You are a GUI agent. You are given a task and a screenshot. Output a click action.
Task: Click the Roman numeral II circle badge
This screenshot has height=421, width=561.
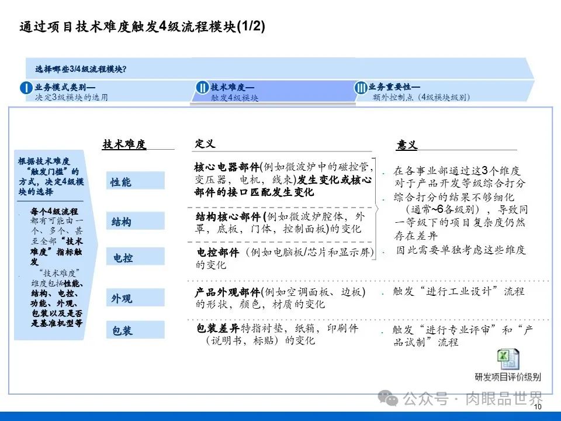[202, 87]
